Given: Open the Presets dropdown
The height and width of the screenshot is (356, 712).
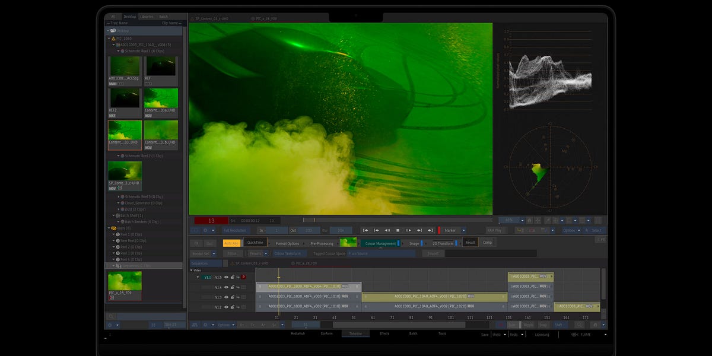Looking at the screenshot, I should (266, 253).
